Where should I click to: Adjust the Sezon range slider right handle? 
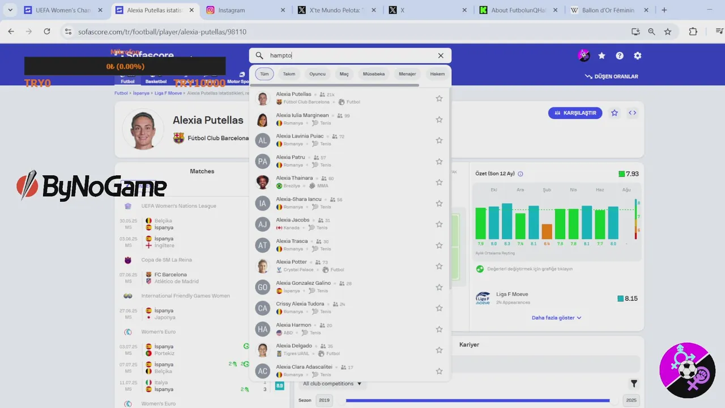click(x=613, y=400)
